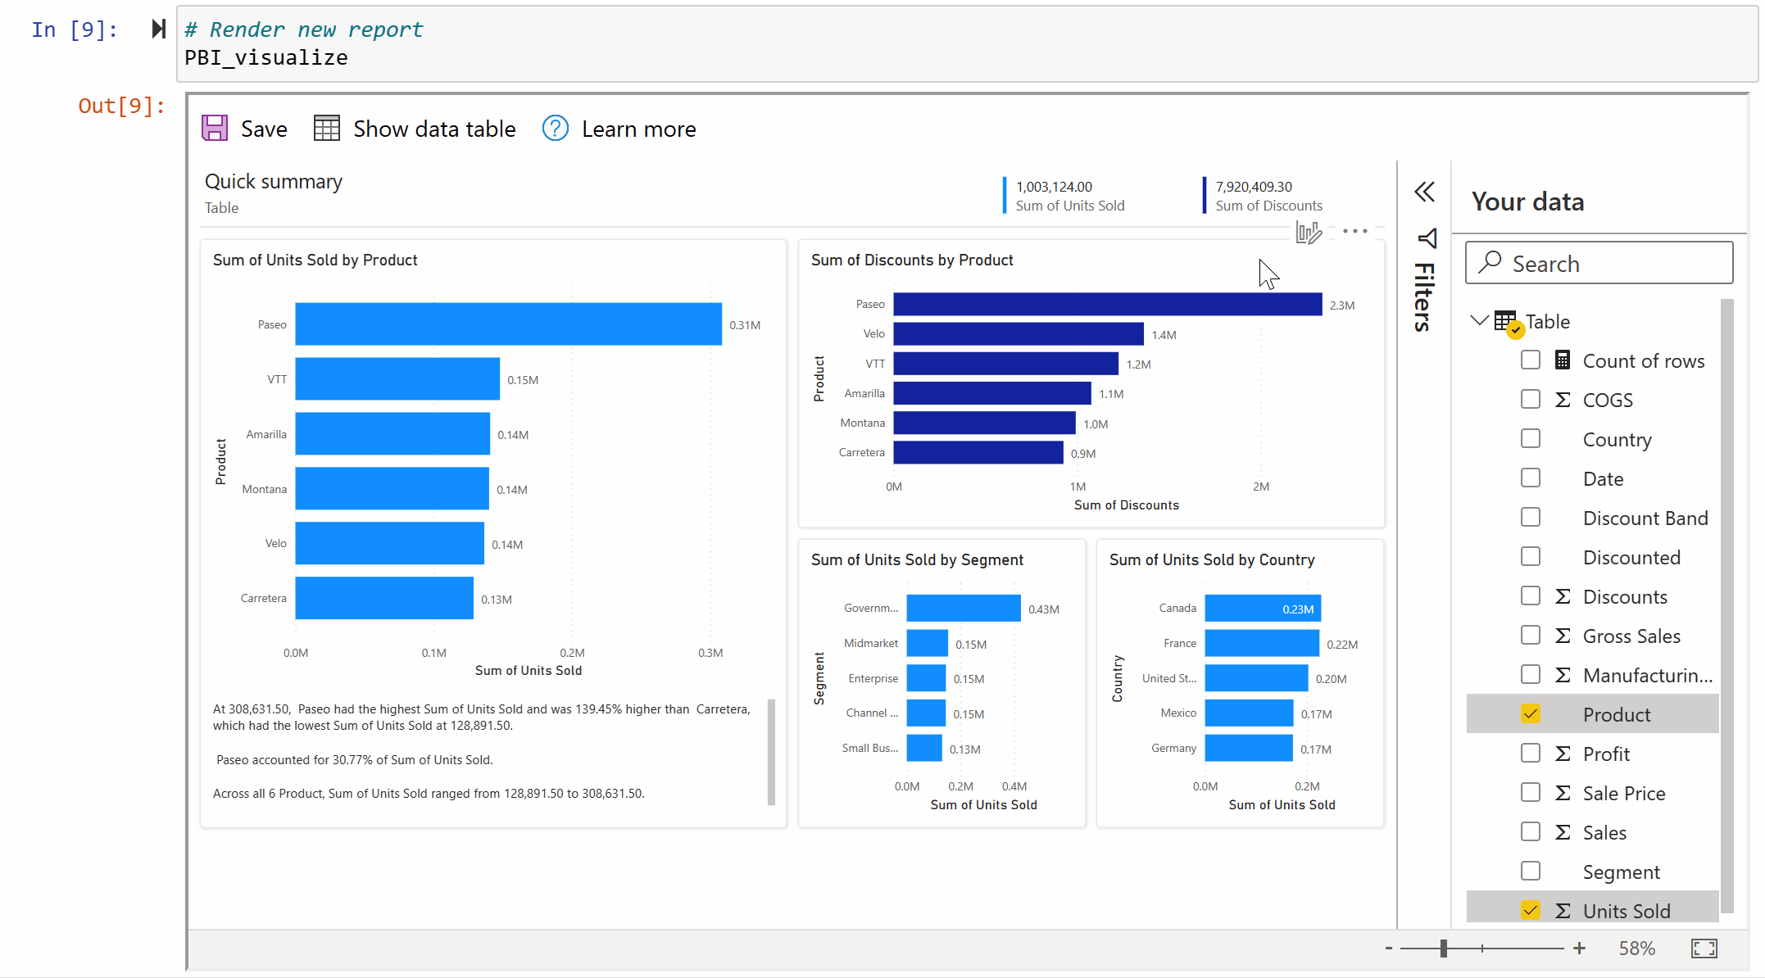Enable the Country field checkbox
This screenshot has height=978, width=1765.
point(1530,438)
